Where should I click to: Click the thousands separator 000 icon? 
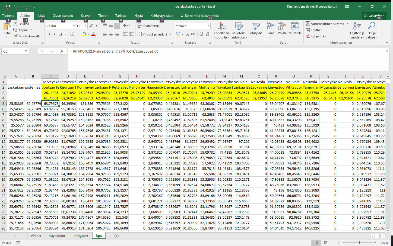[193, 34]
